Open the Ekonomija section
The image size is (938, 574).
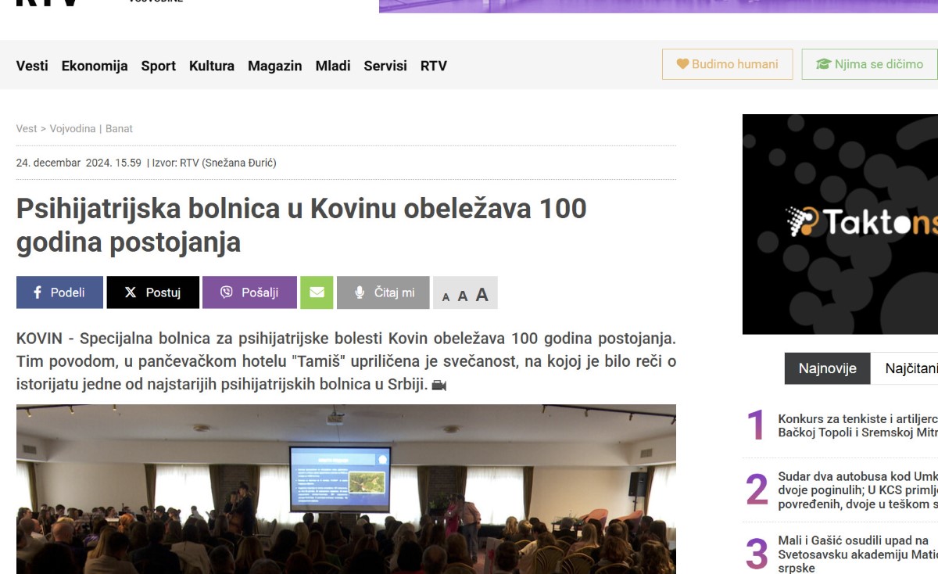point(95,66)
